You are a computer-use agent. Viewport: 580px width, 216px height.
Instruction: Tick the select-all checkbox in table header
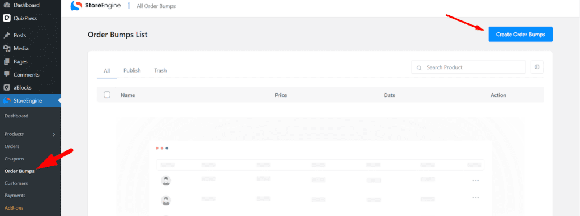(107, 95)
